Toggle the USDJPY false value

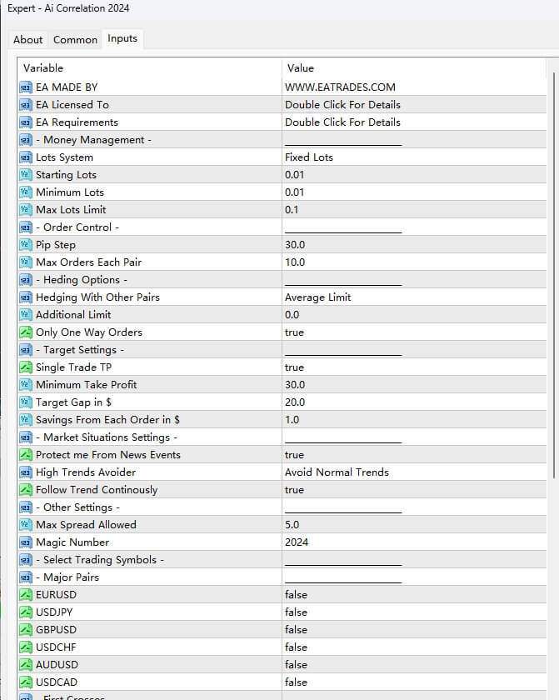click(296, 612)
